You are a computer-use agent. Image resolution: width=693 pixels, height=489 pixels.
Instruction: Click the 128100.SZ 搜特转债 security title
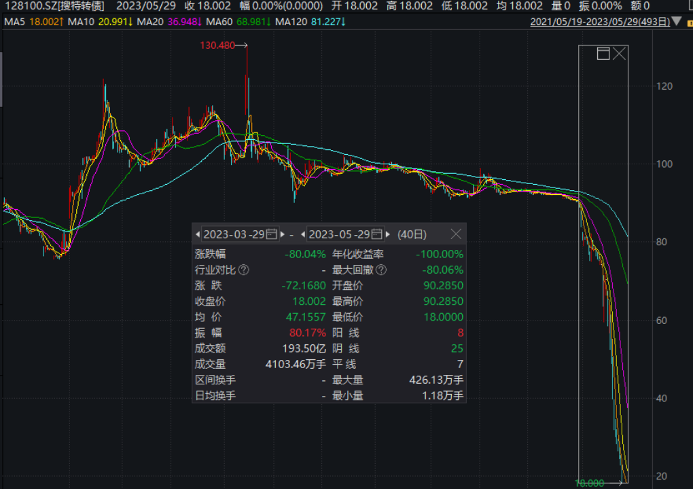[54, 6]
